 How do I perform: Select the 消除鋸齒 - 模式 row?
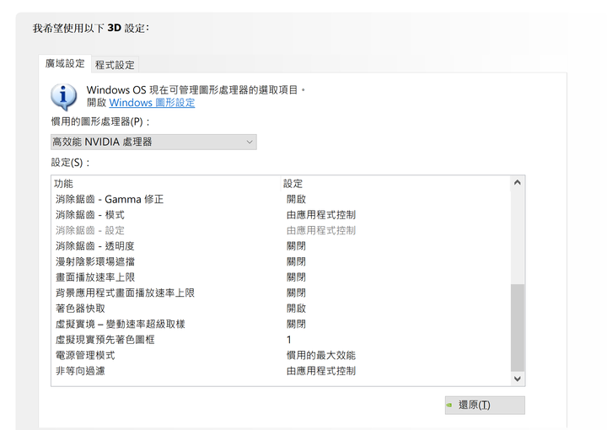click(x=281, y=215)
